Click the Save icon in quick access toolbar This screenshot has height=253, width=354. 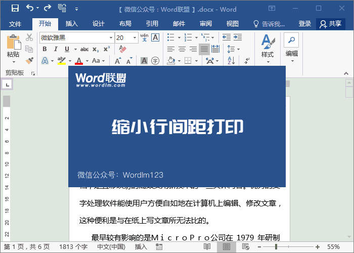pyautogui.click(x=15, y=9)
